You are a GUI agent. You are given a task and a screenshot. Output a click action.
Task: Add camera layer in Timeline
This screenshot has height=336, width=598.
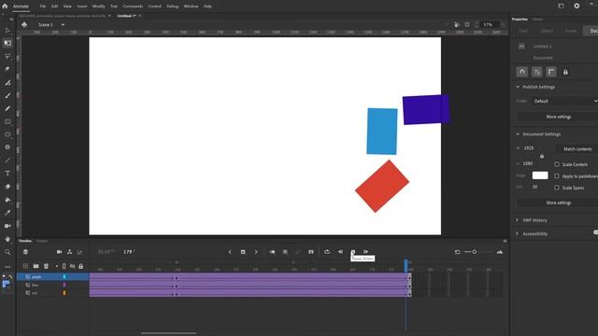(60, 252)
